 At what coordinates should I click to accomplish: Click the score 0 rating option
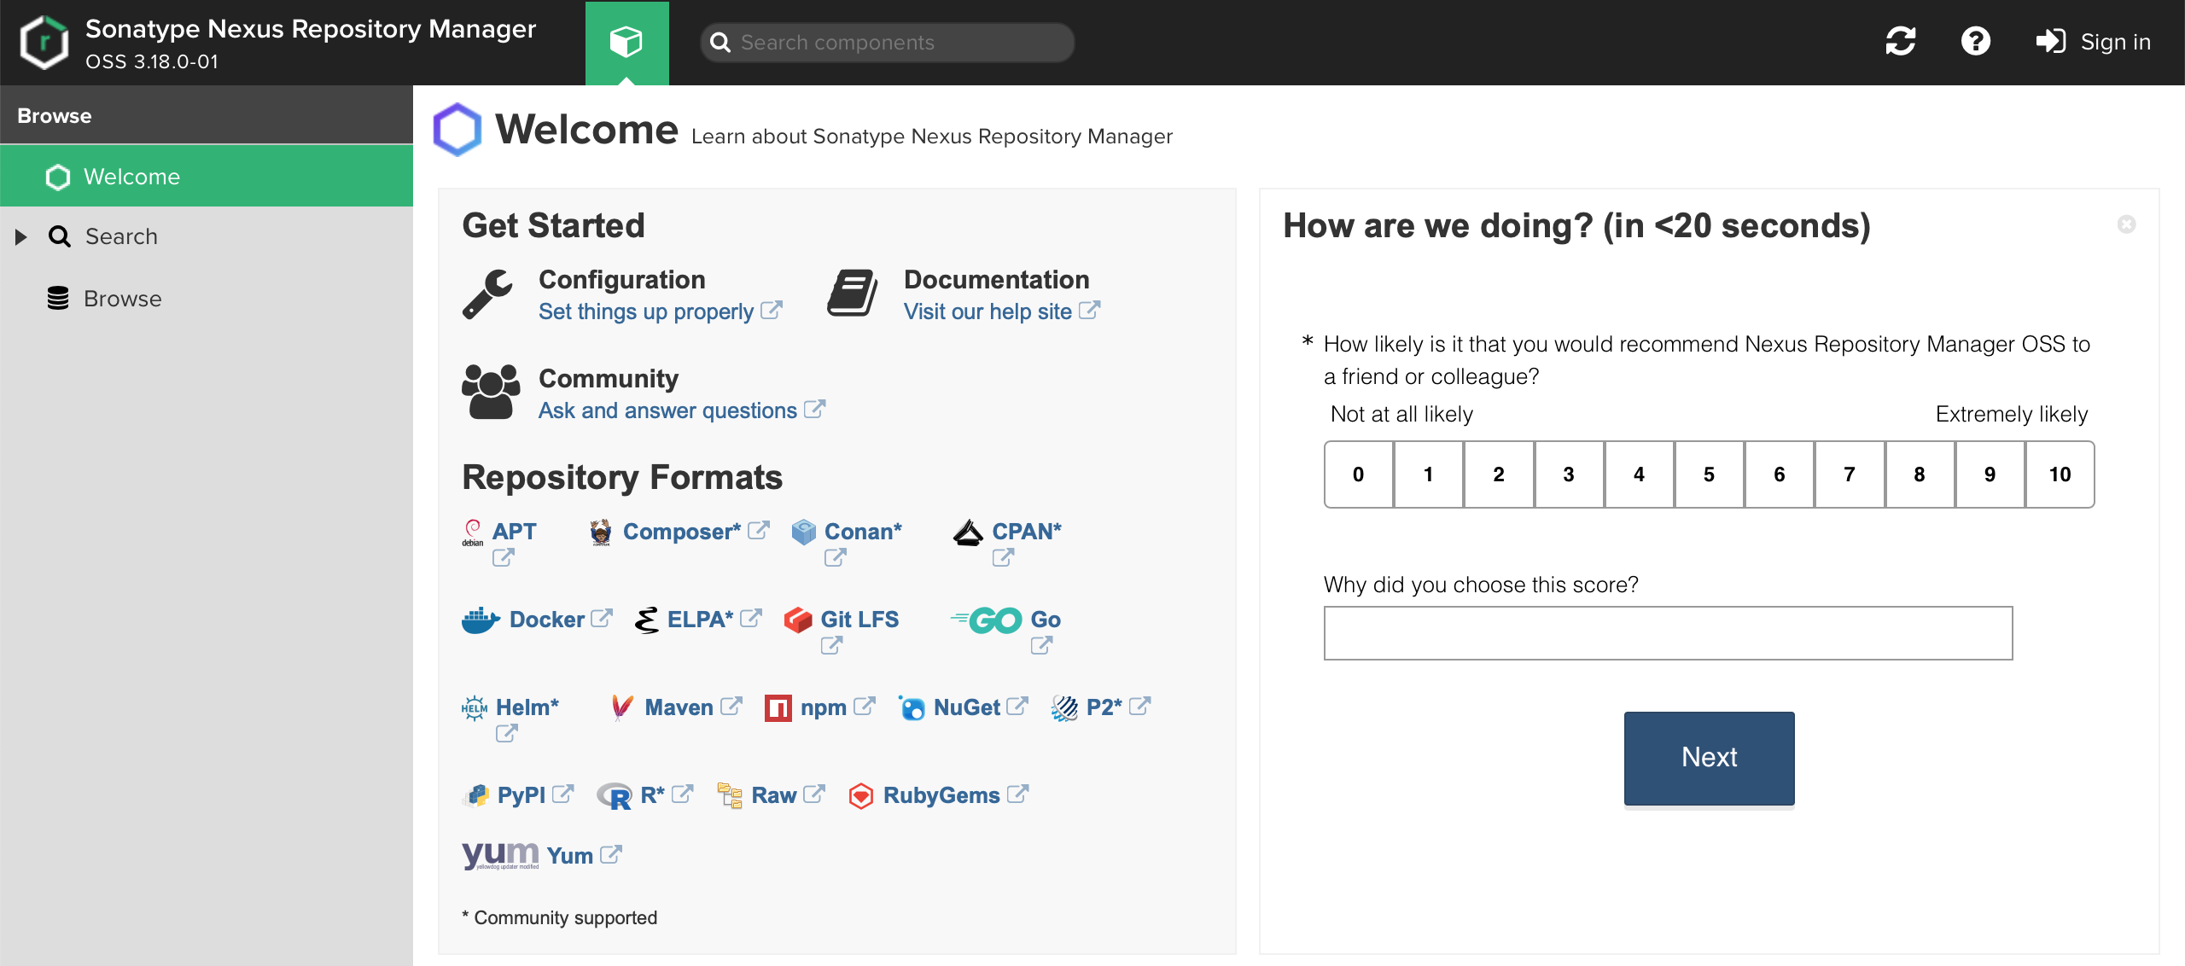point(1357,474)
